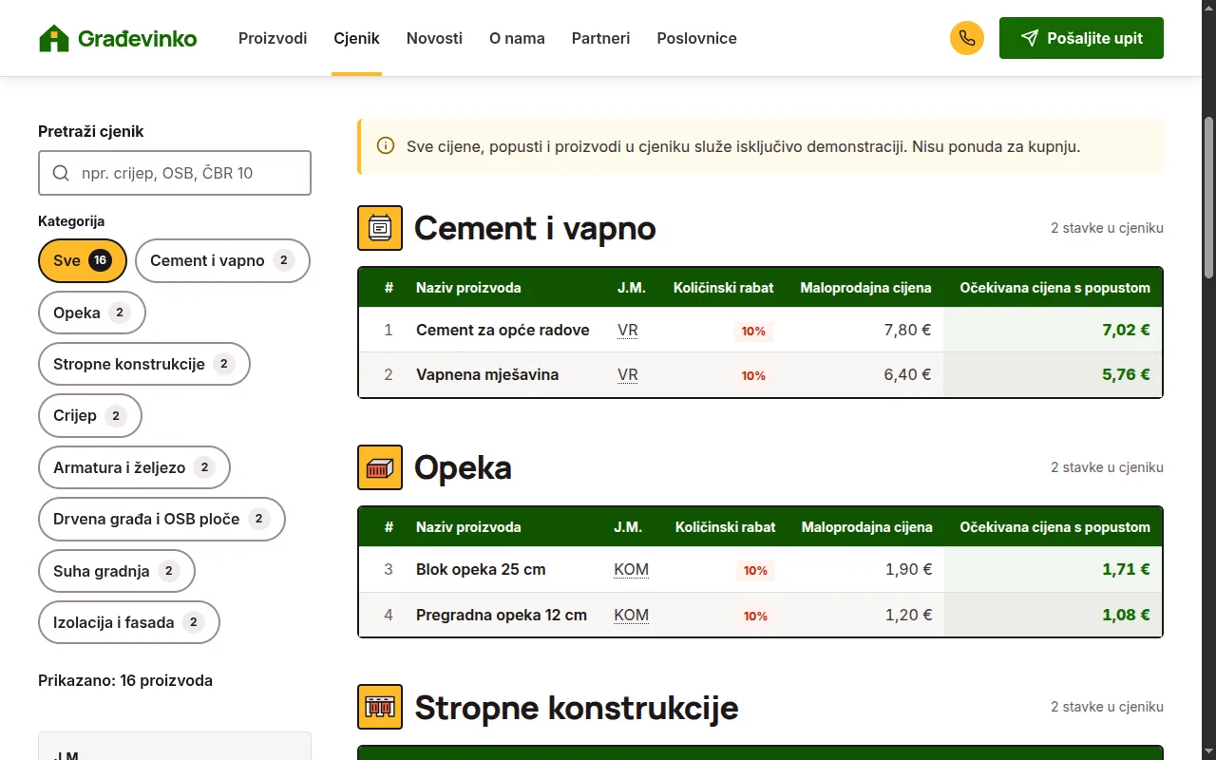1216x760 pixels.
Task: Open the O nama page
Action: click(517, 38)
